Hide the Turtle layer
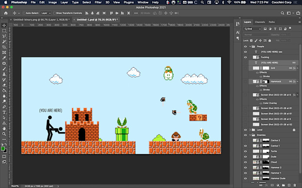302x188 pixels. pos(246,151)
